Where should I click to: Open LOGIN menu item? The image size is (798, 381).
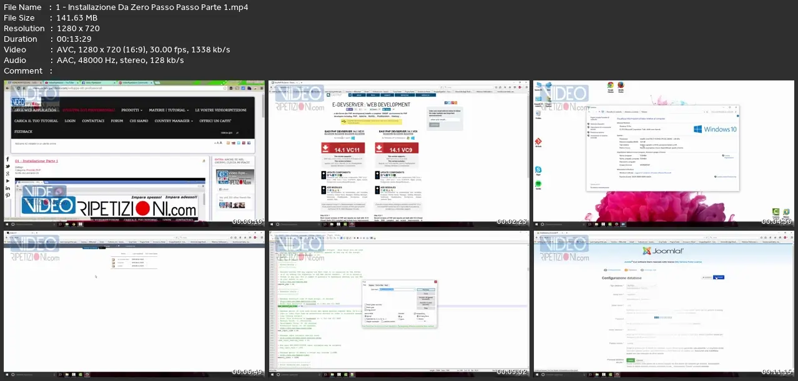70,121
